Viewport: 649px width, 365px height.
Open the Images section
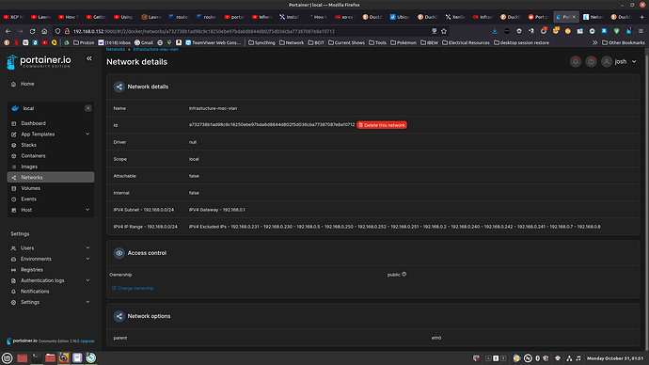click(29, 167)
